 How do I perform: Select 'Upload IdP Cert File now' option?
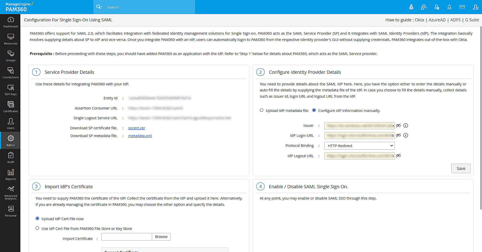click(37, 218)
